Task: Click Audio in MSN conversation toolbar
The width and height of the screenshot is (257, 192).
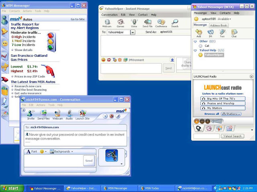Action: point(69,115)
